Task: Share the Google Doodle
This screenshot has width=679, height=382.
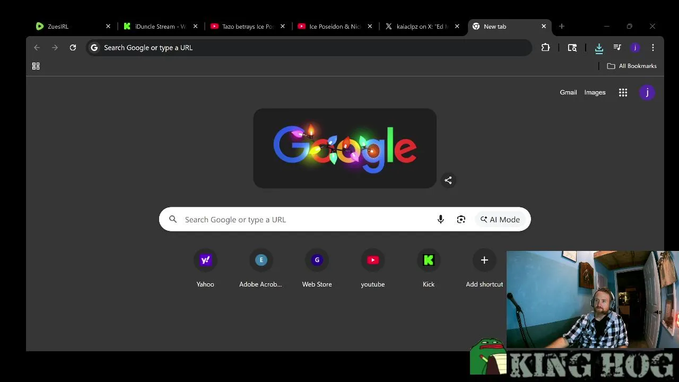Action: tap(448, 180)
